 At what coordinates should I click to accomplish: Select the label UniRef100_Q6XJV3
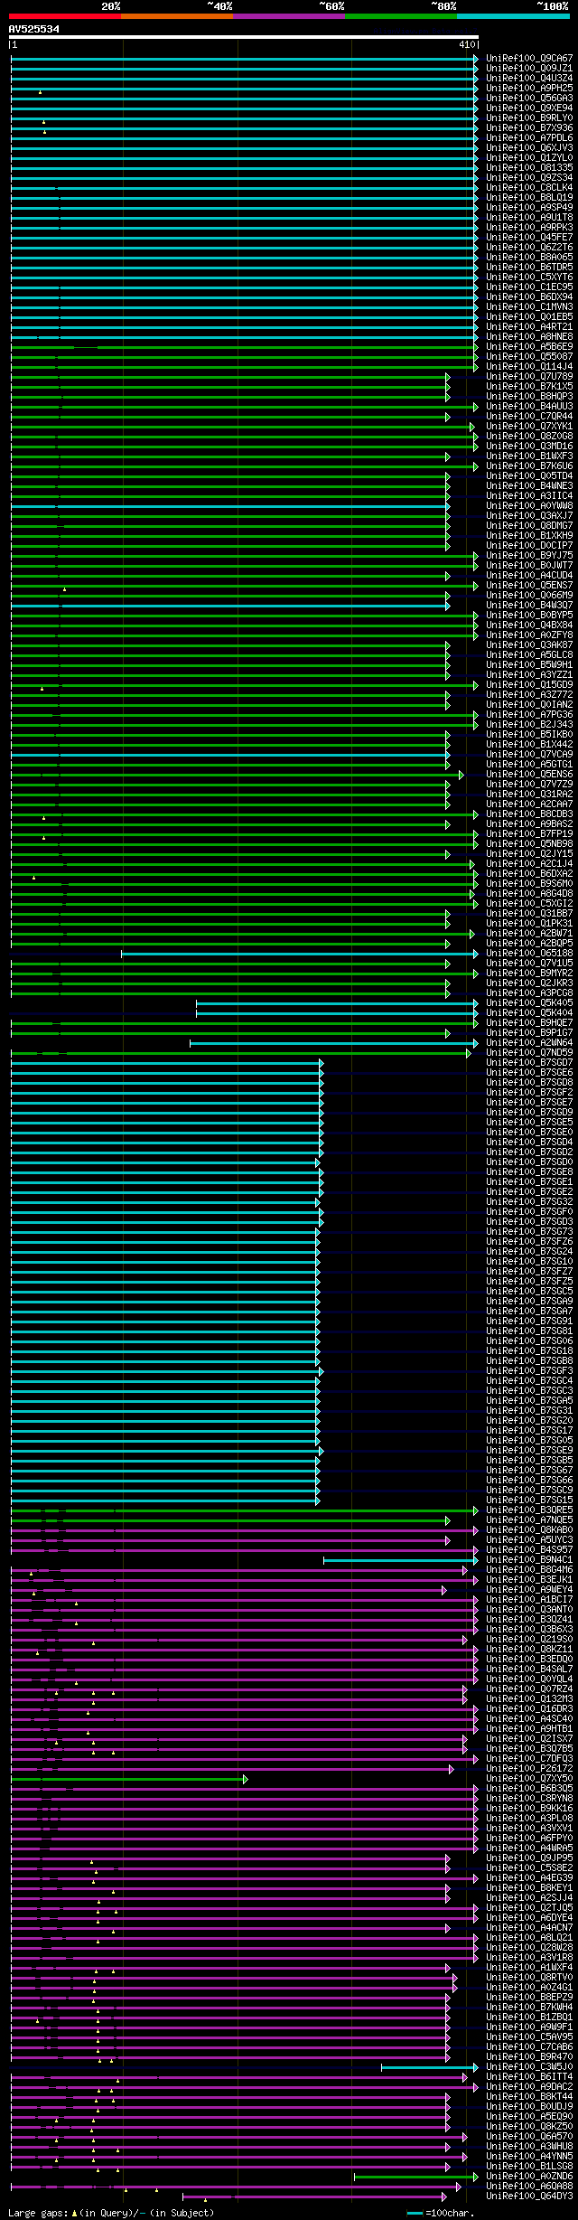(529, 147)
